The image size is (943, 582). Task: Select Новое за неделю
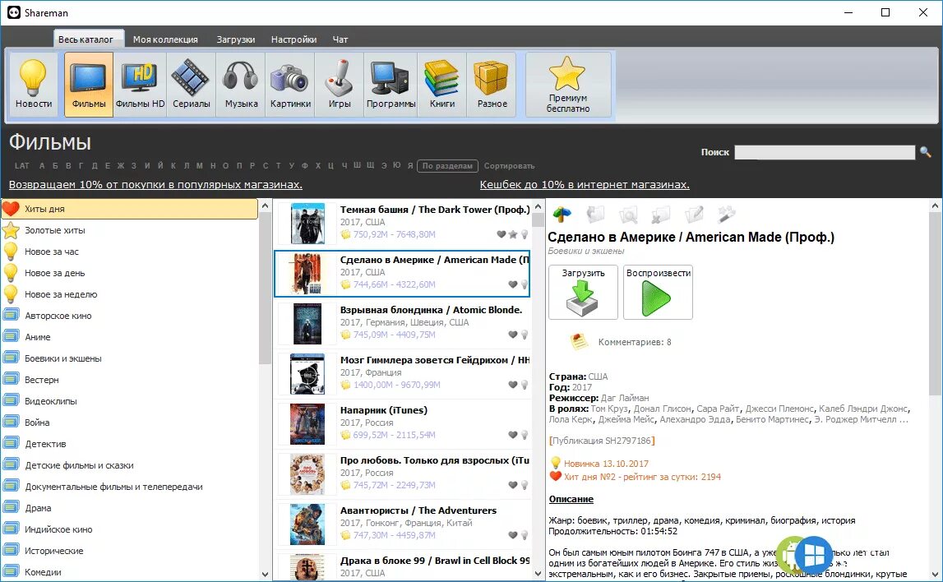129,294
